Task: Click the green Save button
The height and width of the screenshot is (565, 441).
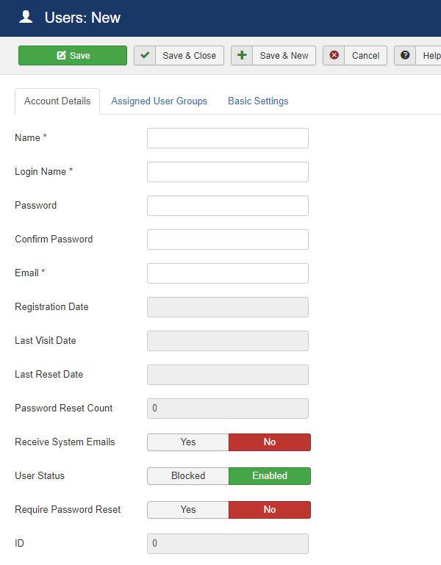Action: tap(73, 56)
